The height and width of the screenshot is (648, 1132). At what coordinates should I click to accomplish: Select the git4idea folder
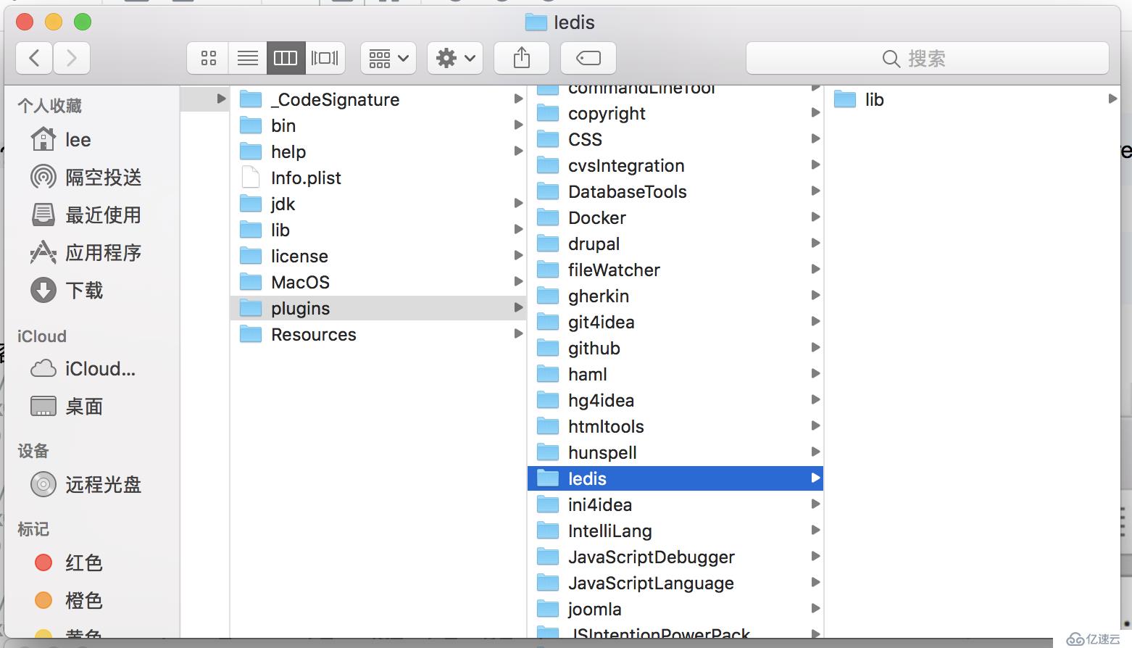point(675,322)
